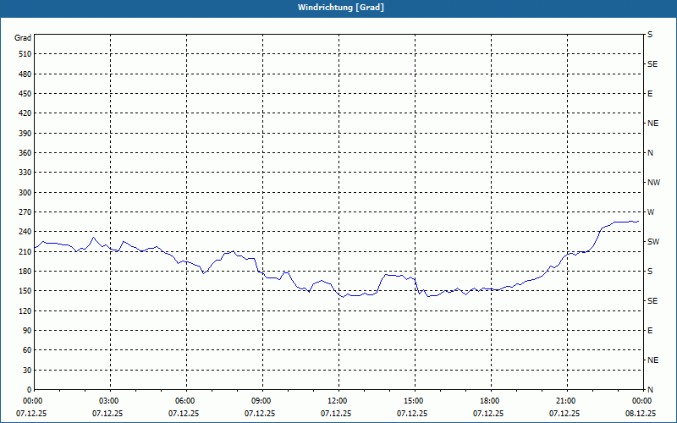Viewport: 677px width, 423px height.
Task: Click the 270 degree axis label
Action: 25,212
